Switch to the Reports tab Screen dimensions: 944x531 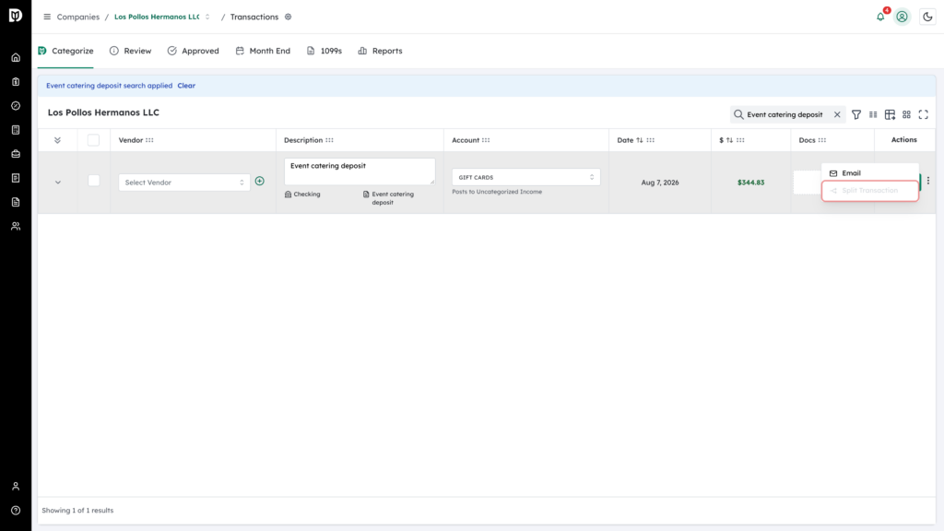click(x=380, y=52)
